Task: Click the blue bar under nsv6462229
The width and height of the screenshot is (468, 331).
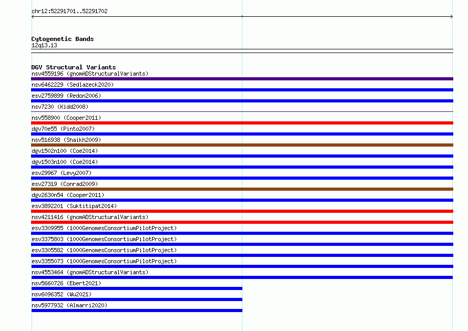Action: 242,90
